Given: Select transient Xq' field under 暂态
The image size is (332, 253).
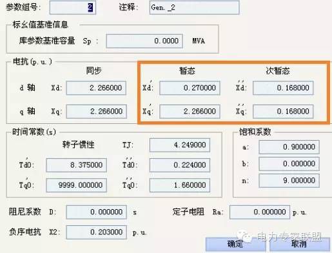Looking at the screenshot, I should click(190, 112).
